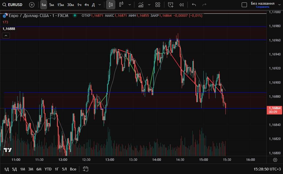The image size is (283, 174).
Task: Select the 15m timeframe
Action: tap(61, 5)
